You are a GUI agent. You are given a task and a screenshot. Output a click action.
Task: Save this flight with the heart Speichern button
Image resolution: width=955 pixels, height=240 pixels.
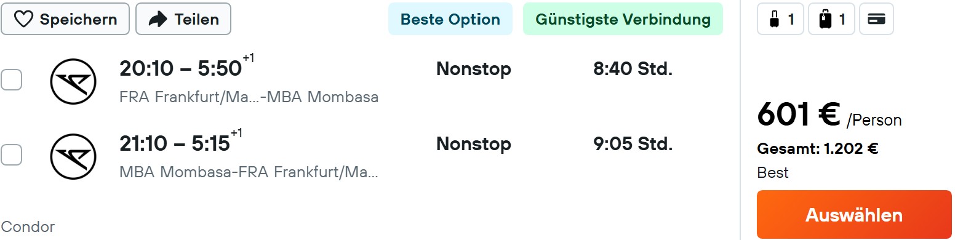65,19
